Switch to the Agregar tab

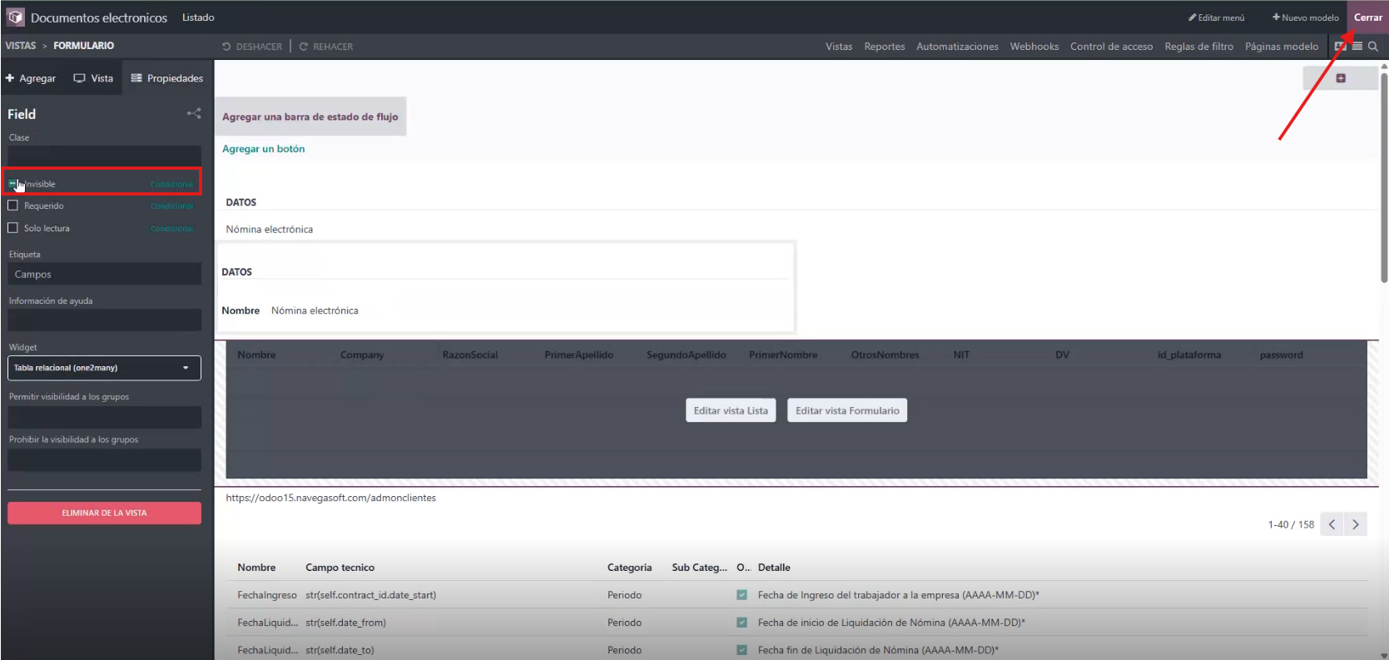31,78
